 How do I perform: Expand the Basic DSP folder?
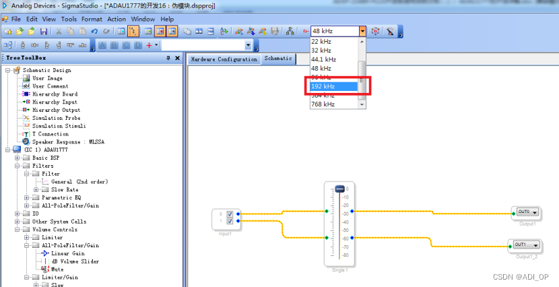click(17, 158)
